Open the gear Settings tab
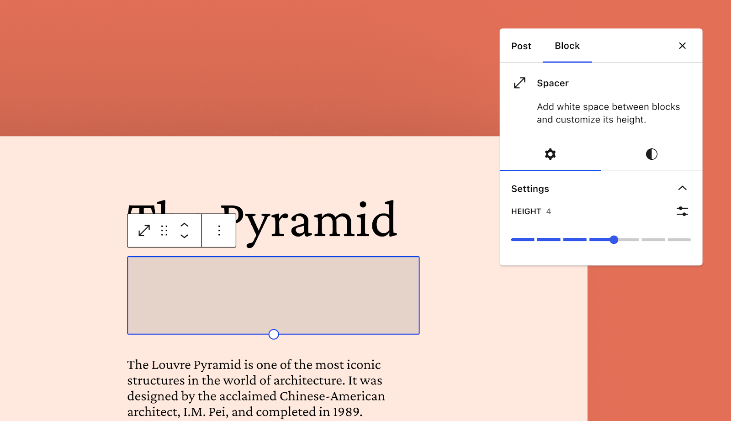This screenshot has width=731, height=421. (x=550, y=154)
